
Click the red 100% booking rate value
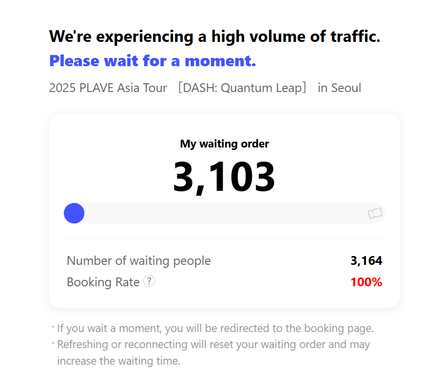point(366,282)
